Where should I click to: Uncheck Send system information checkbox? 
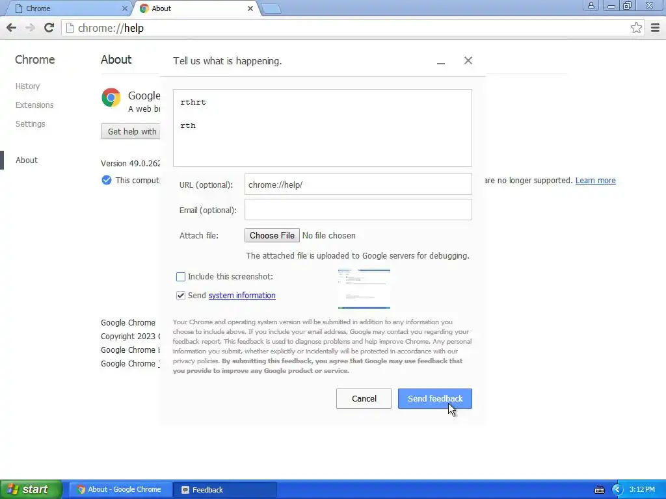181,296
